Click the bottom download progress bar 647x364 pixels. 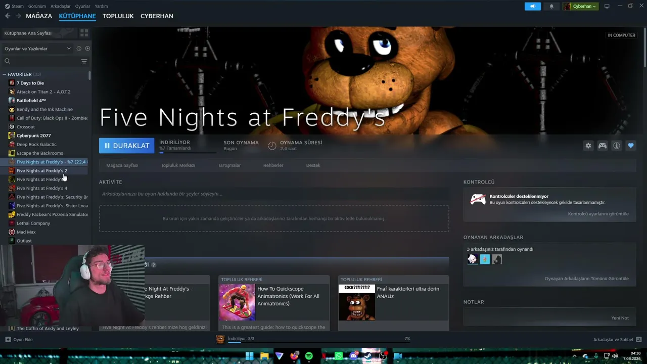(x=318, y=342)
